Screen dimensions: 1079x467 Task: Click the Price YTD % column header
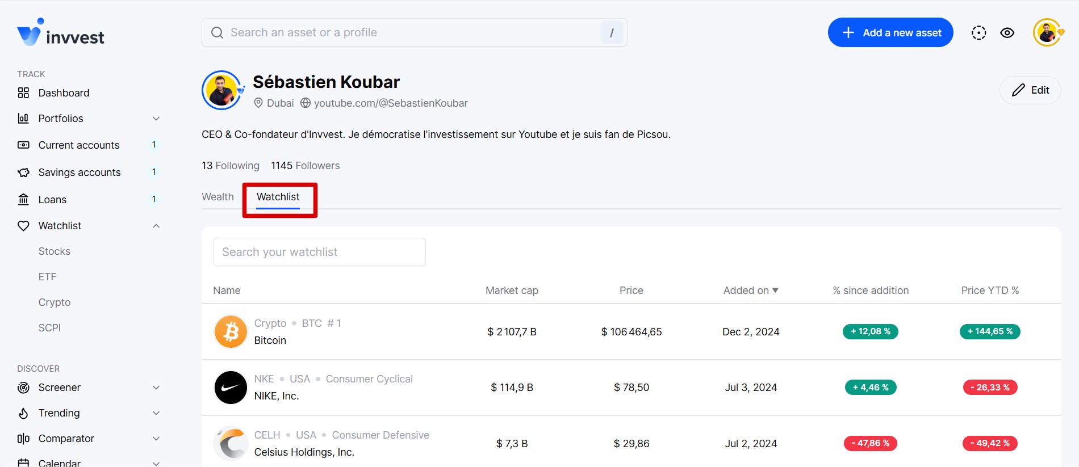click(990, 291)
